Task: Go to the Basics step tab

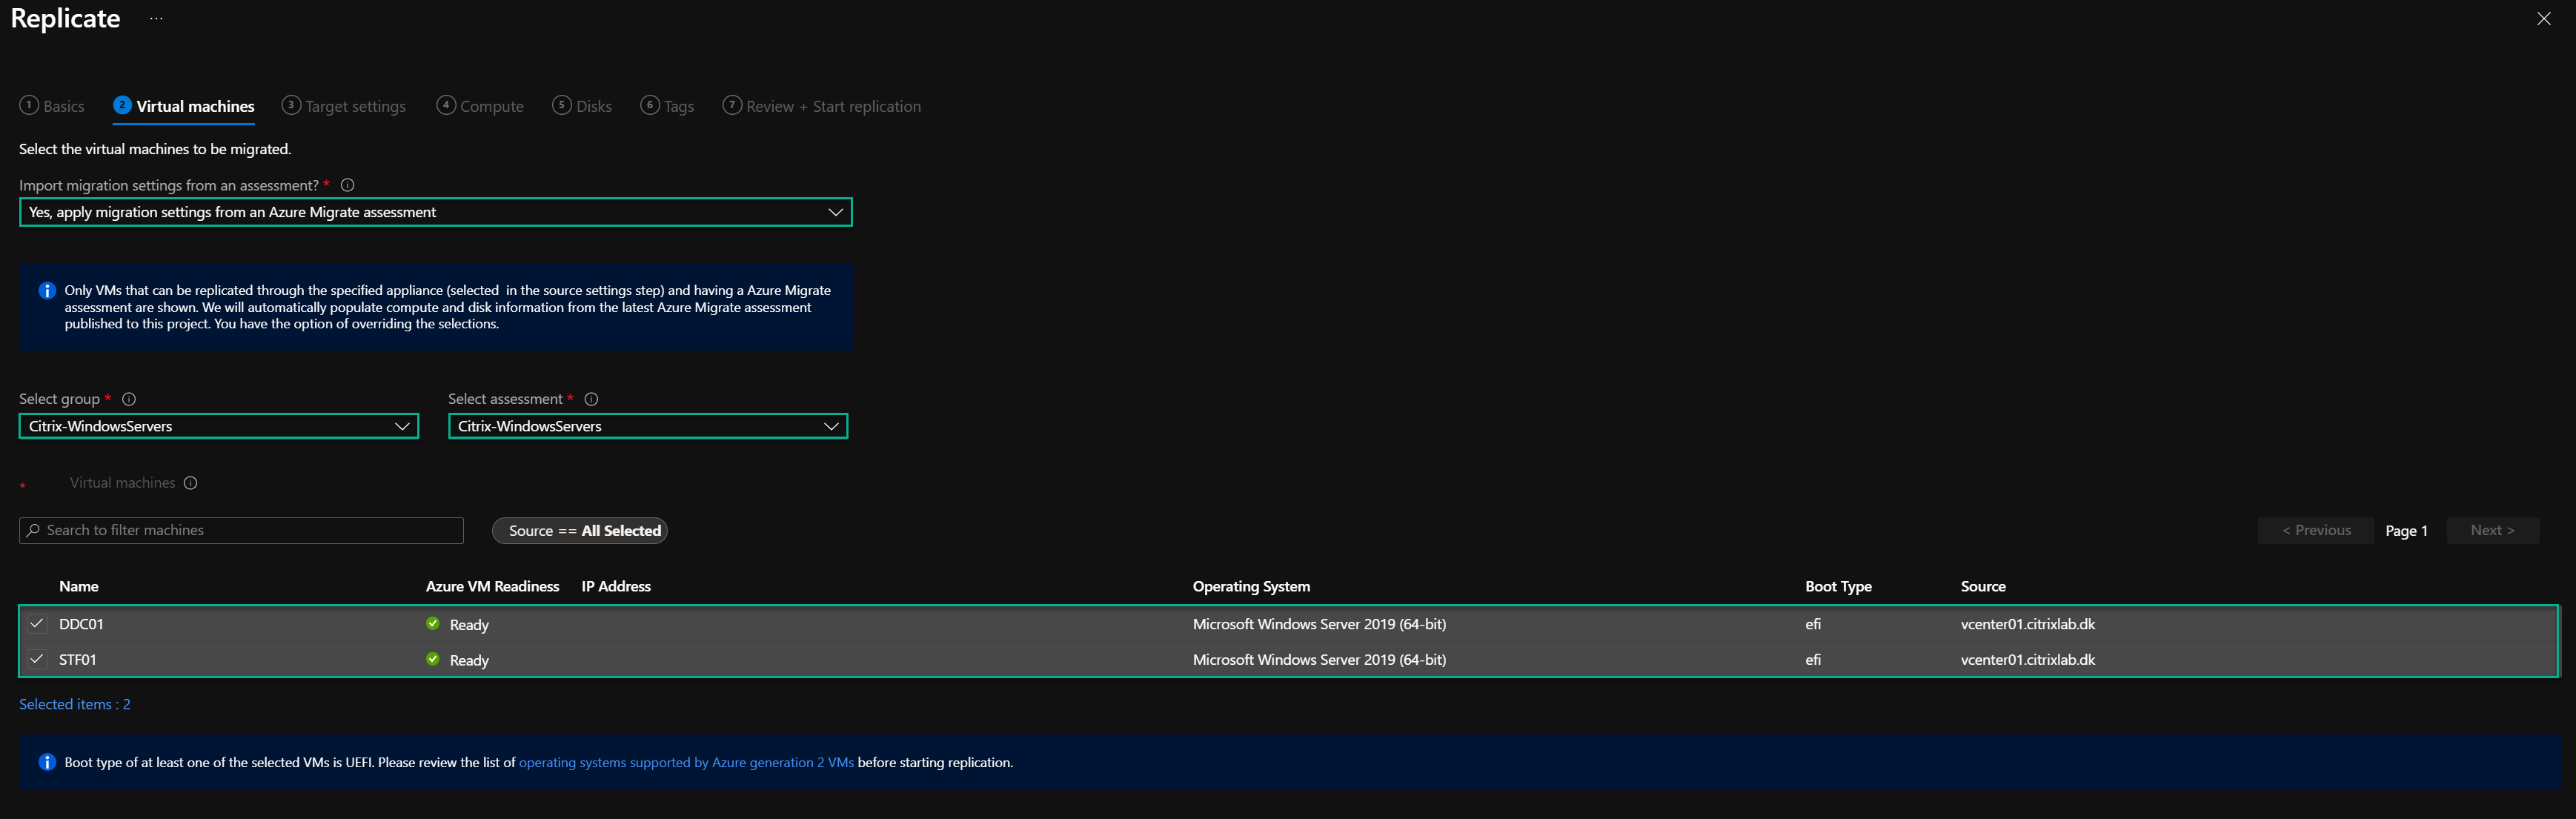Action: [x=52, y=106]
